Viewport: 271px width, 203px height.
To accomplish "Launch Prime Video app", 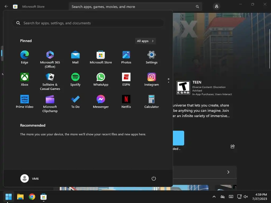I will [x=25, y=102].
